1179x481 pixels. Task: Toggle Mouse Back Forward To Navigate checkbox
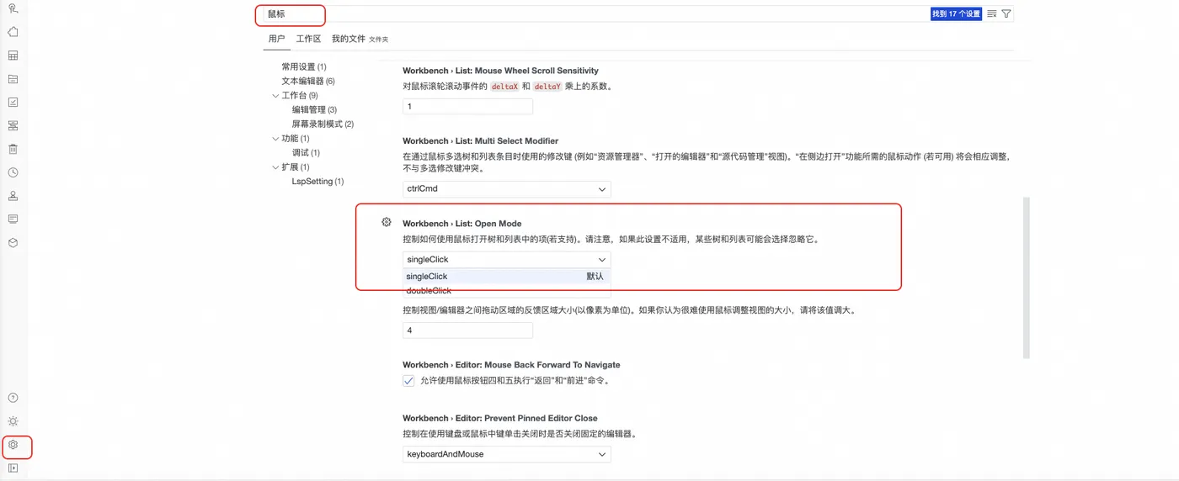tap(409, 380)
